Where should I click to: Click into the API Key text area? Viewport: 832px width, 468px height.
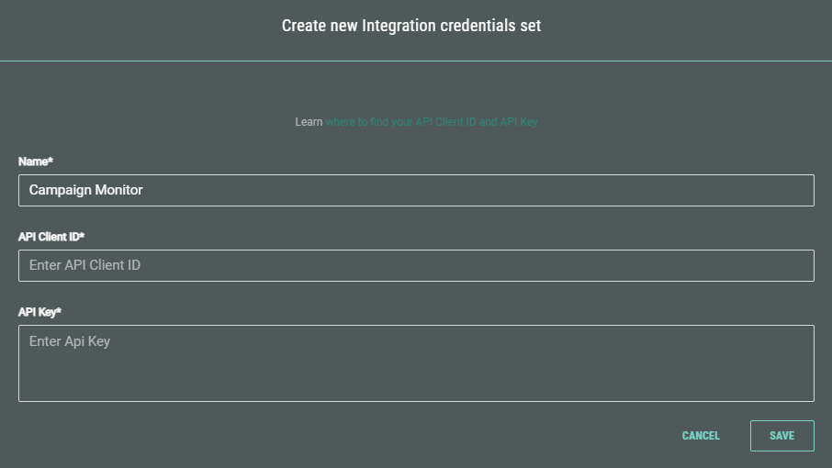click(415, 363)
